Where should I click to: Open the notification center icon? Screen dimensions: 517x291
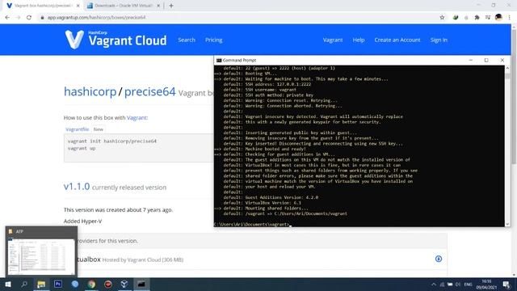(506, 285)
